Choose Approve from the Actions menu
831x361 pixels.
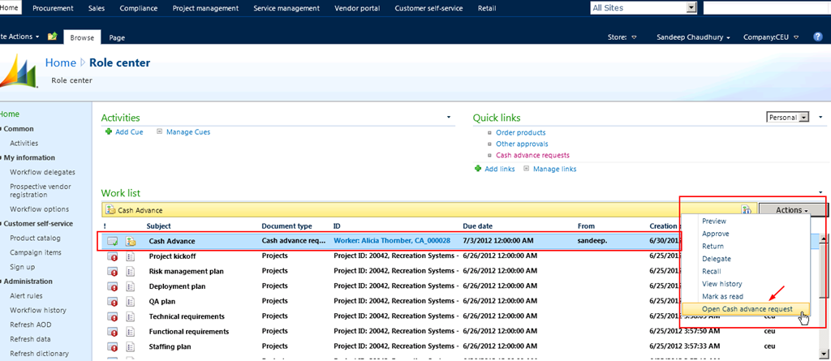pyautogui.click(x=714, y=233)
